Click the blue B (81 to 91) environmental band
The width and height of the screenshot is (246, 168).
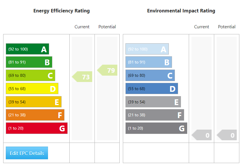point(149,62)
